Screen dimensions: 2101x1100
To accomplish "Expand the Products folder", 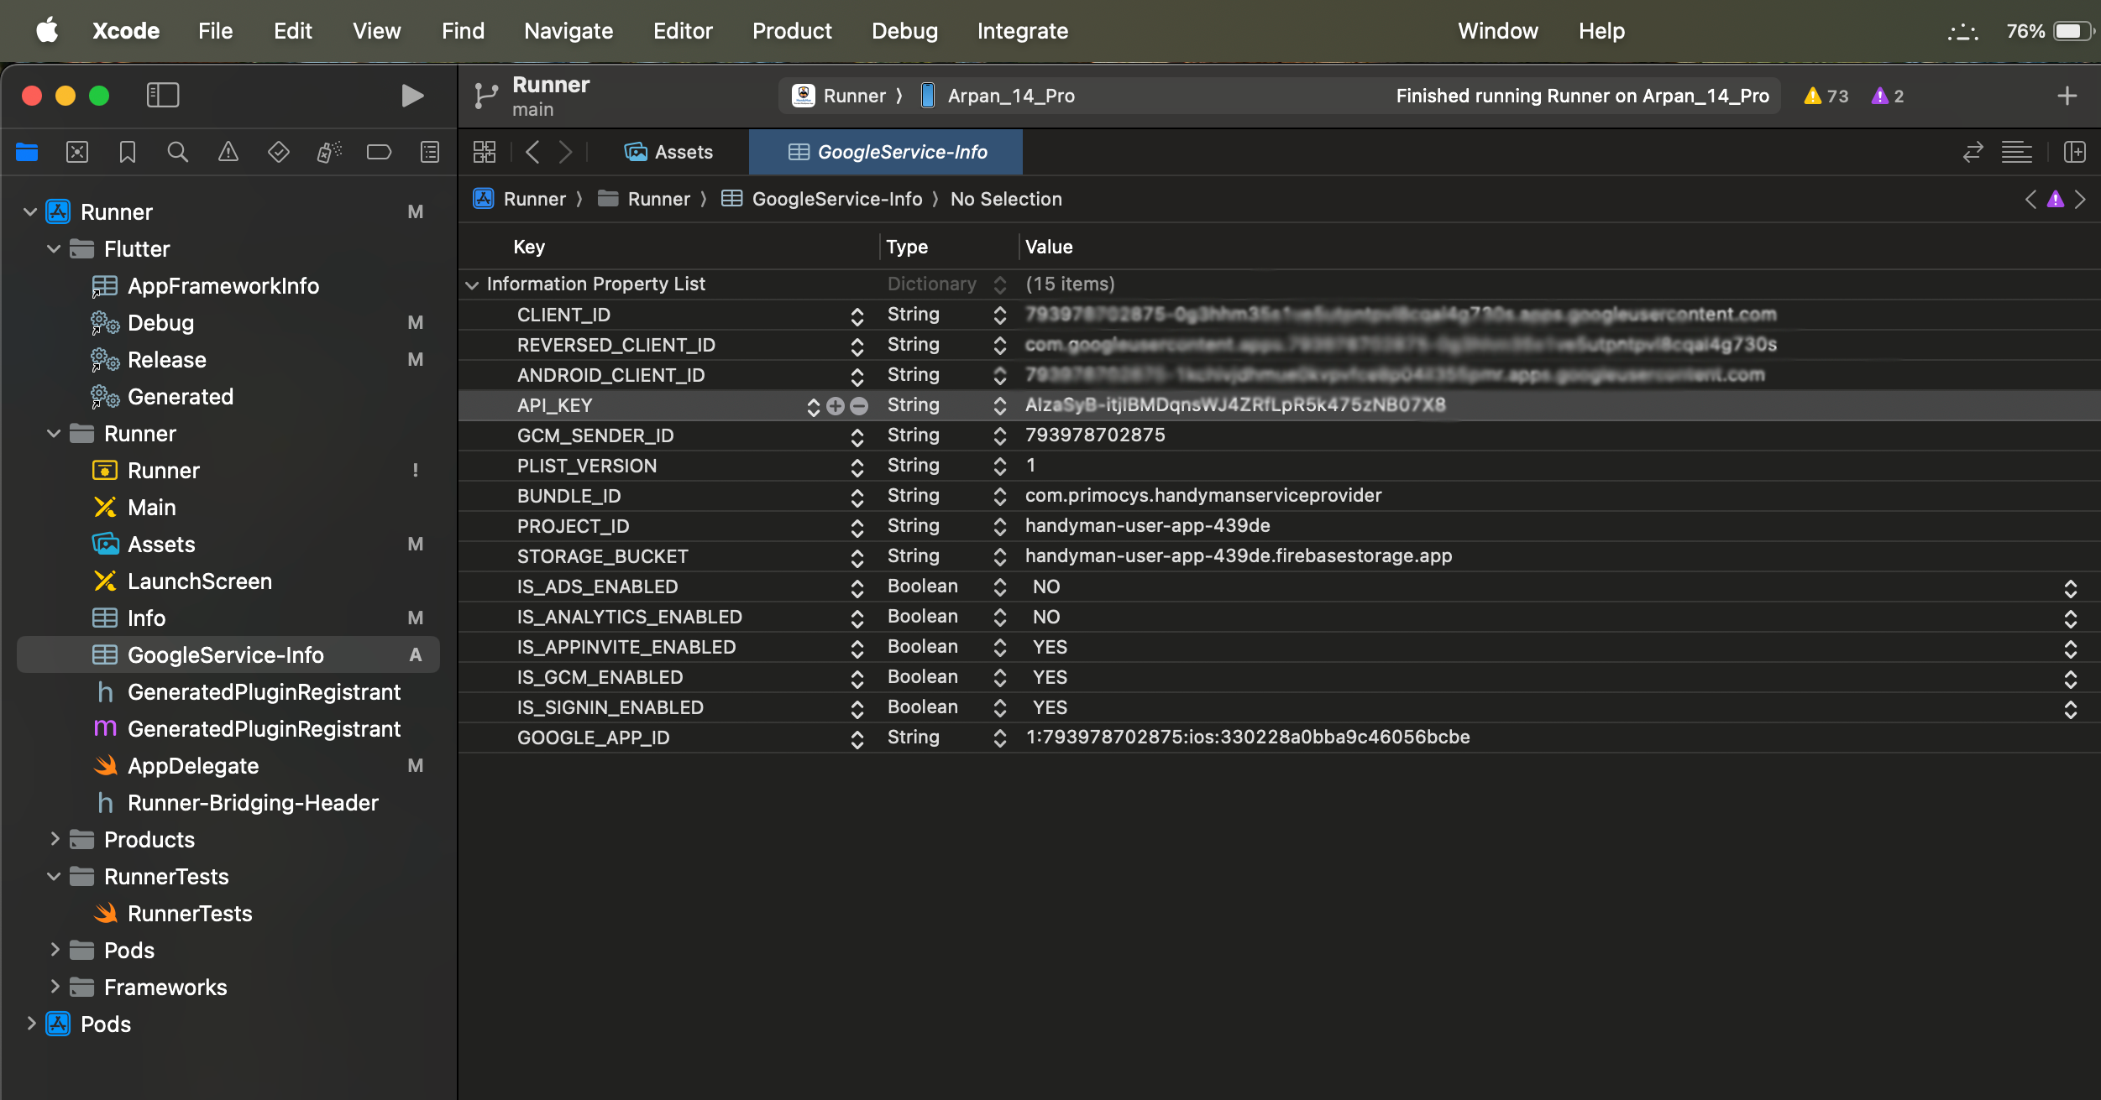I will (55, 839).
